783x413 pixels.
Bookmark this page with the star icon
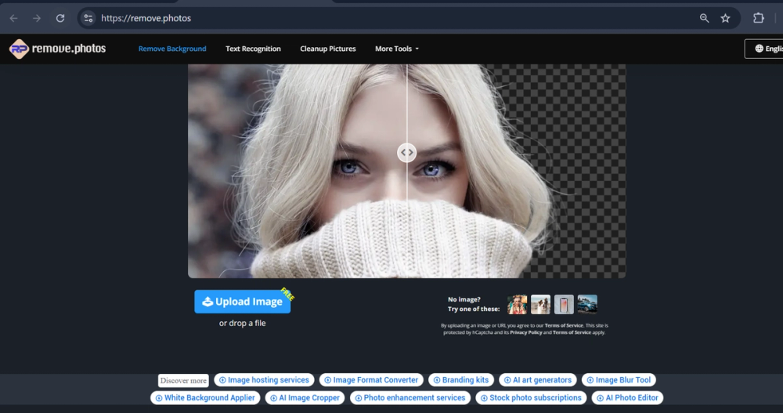(725, 18)
